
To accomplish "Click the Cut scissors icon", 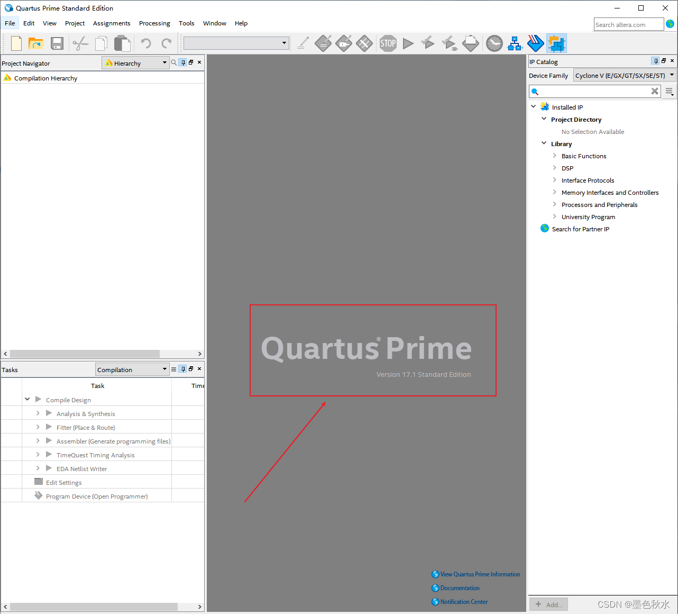I will [80, 43].
